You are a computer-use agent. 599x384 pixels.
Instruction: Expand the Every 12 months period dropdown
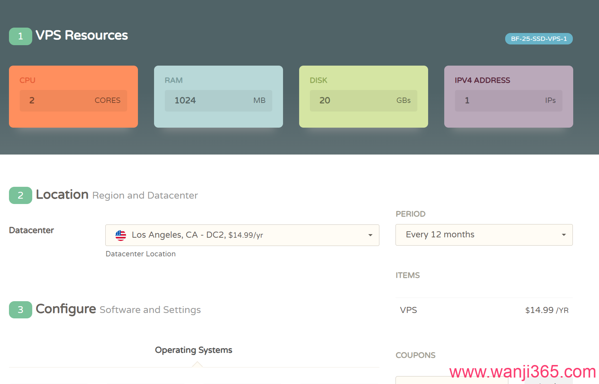coord(484,235)
